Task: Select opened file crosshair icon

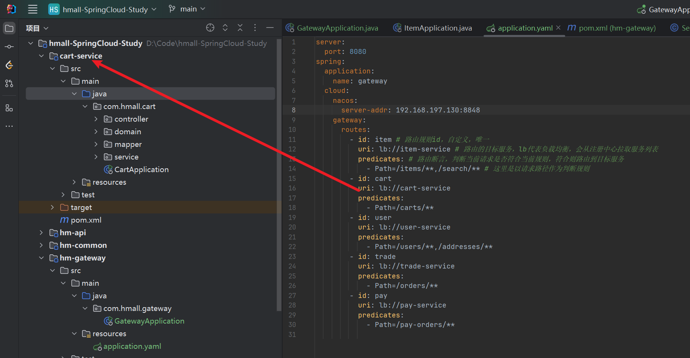Action: click(210, 28)
